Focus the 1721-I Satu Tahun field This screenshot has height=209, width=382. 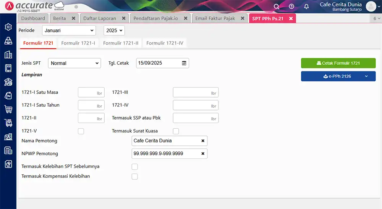(91, 105)
